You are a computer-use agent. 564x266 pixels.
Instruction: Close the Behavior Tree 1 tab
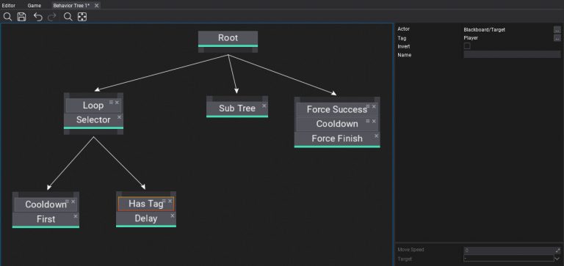(x=96, y=5)
